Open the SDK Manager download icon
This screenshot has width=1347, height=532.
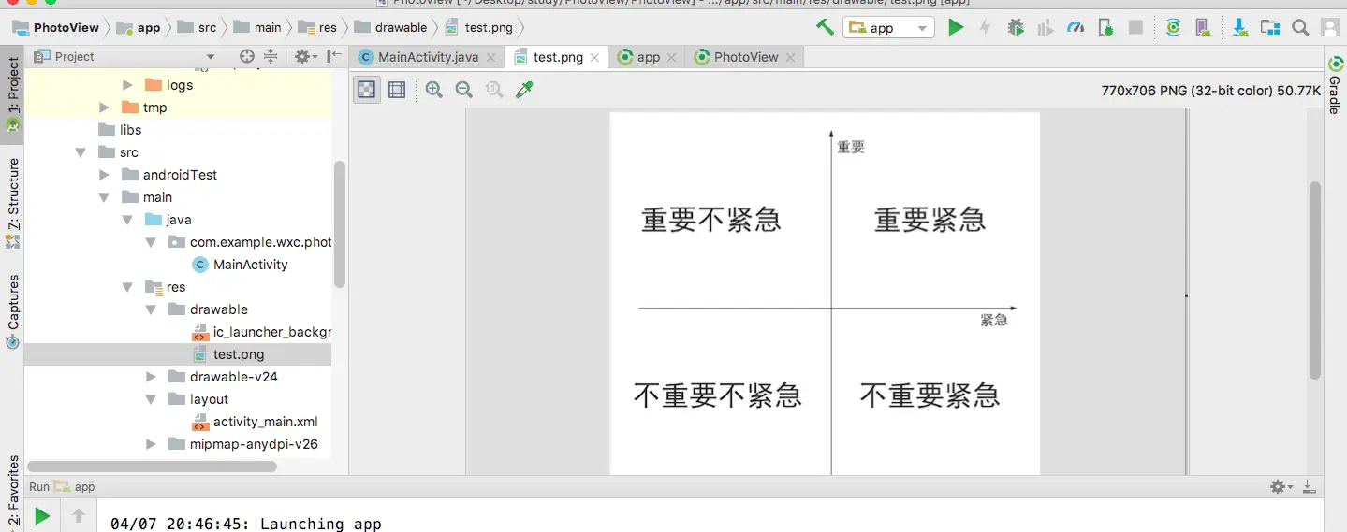(1240, 28)
